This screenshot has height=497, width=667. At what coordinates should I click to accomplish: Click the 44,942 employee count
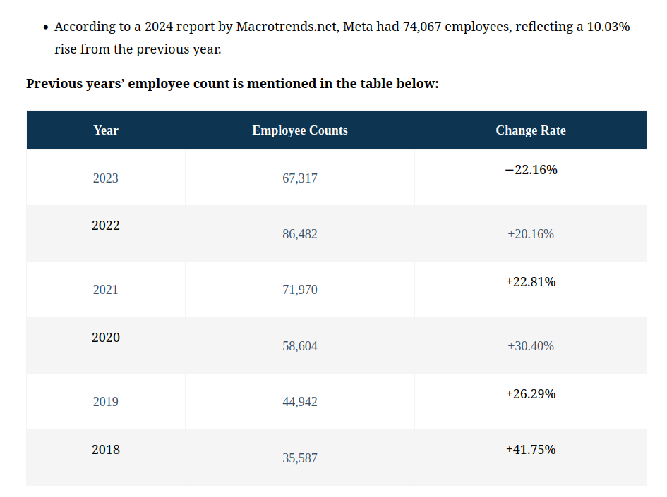click(300, 402)
